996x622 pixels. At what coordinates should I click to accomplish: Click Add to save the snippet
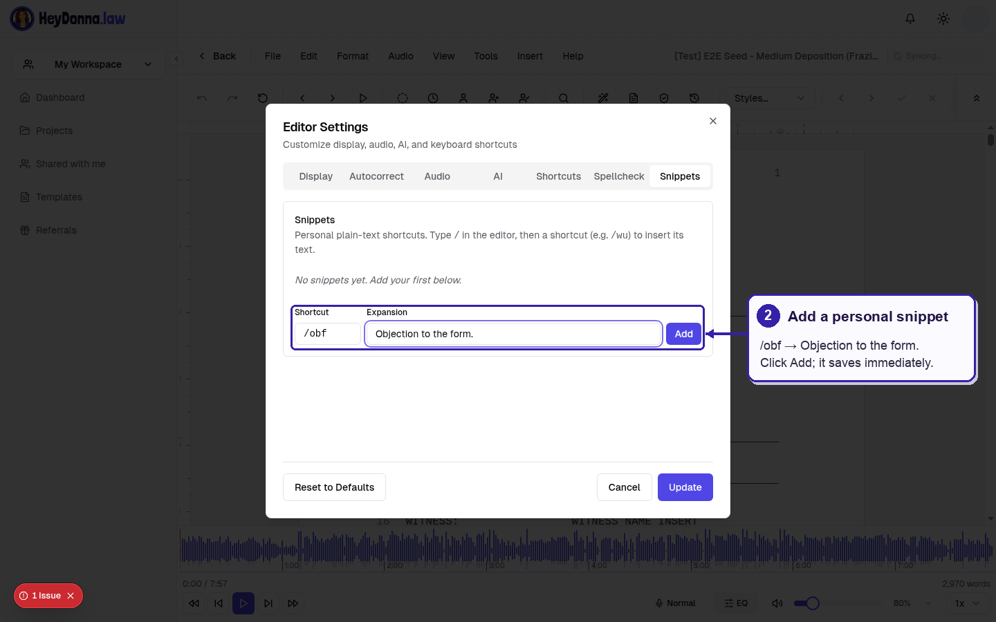click(x=683, y=334)
